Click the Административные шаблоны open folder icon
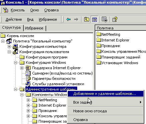The height and width of the screenshot is (124, 146). coord(22,89)
